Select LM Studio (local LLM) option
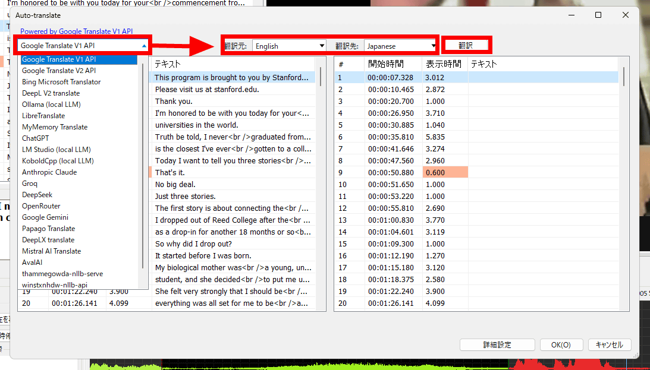650x370 pixels. [56, 150]
